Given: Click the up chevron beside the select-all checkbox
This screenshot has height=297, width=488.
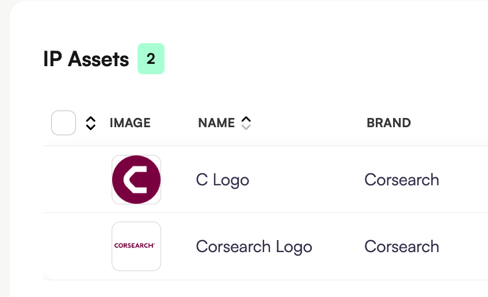Looking at the screenshot, I should tap(90, 119).
